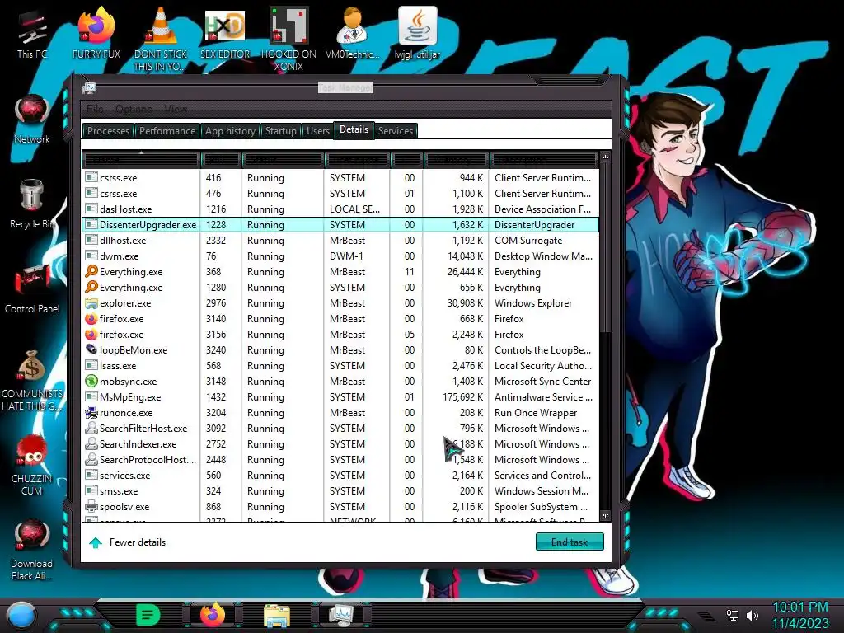Viewport: 844px width, 633px height.
Task: Select csrss.exe with PID 476
Action: (x=340, y=193)
